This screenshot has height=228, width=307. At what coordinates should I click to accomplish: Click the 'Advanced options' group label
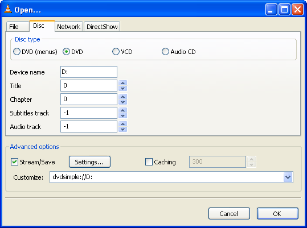point(34,147)
